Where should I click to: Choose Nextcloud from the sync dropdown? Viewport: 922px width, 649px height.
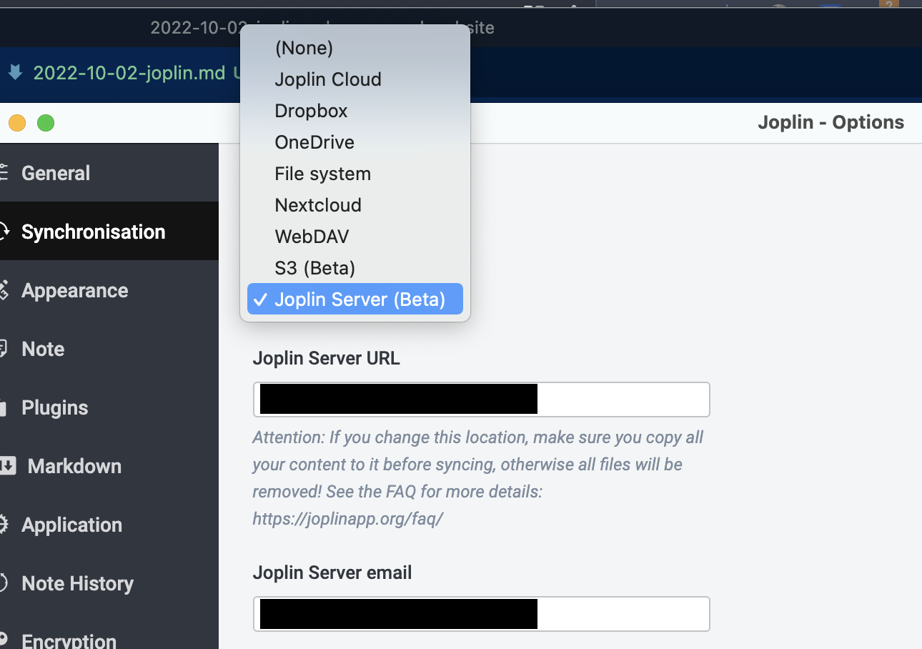tap(318, 205)
